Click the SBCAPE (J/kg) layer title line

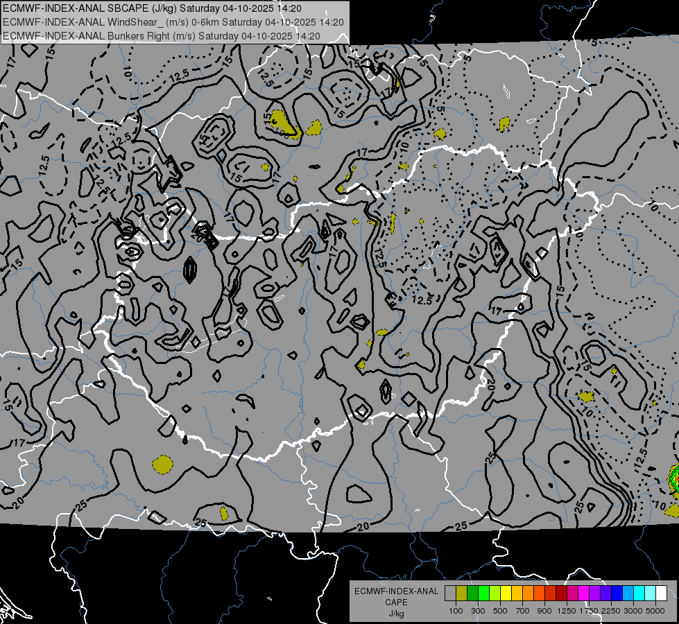[152, 8]
